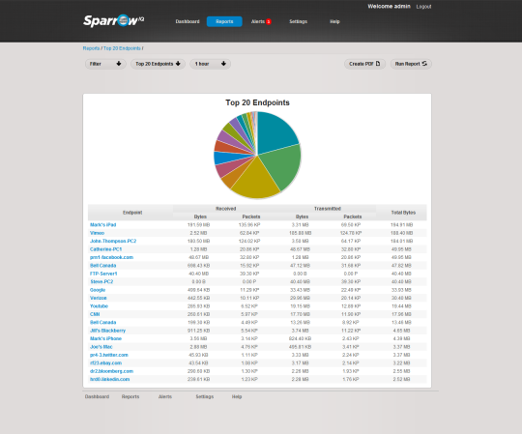The width and height of the screenshot is (522, 434).
Task: Click the Create PDF button
Action: pos(364,64)
